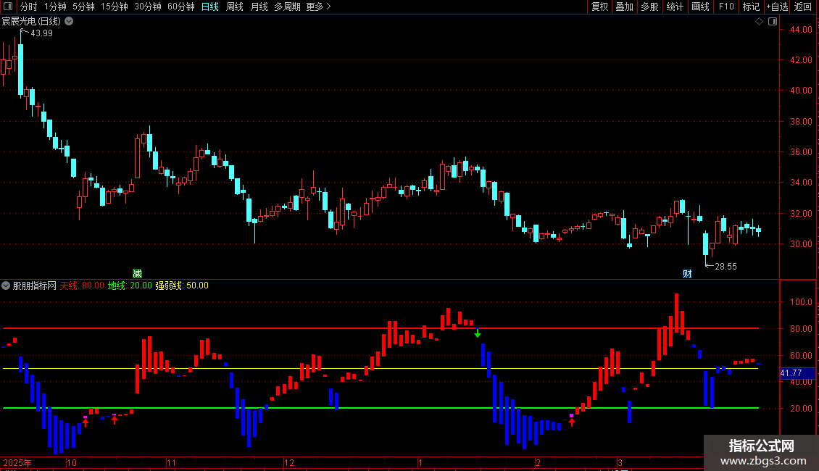
Task: Click the green down arrow signal
Action: (478, 333)
